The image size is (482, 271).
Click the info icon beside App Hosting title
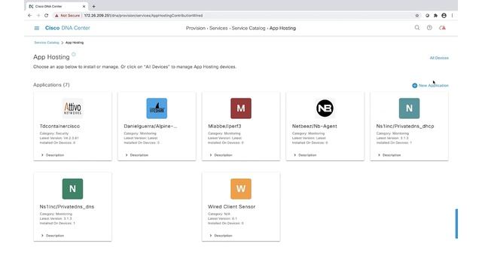(x=74, y=54)
